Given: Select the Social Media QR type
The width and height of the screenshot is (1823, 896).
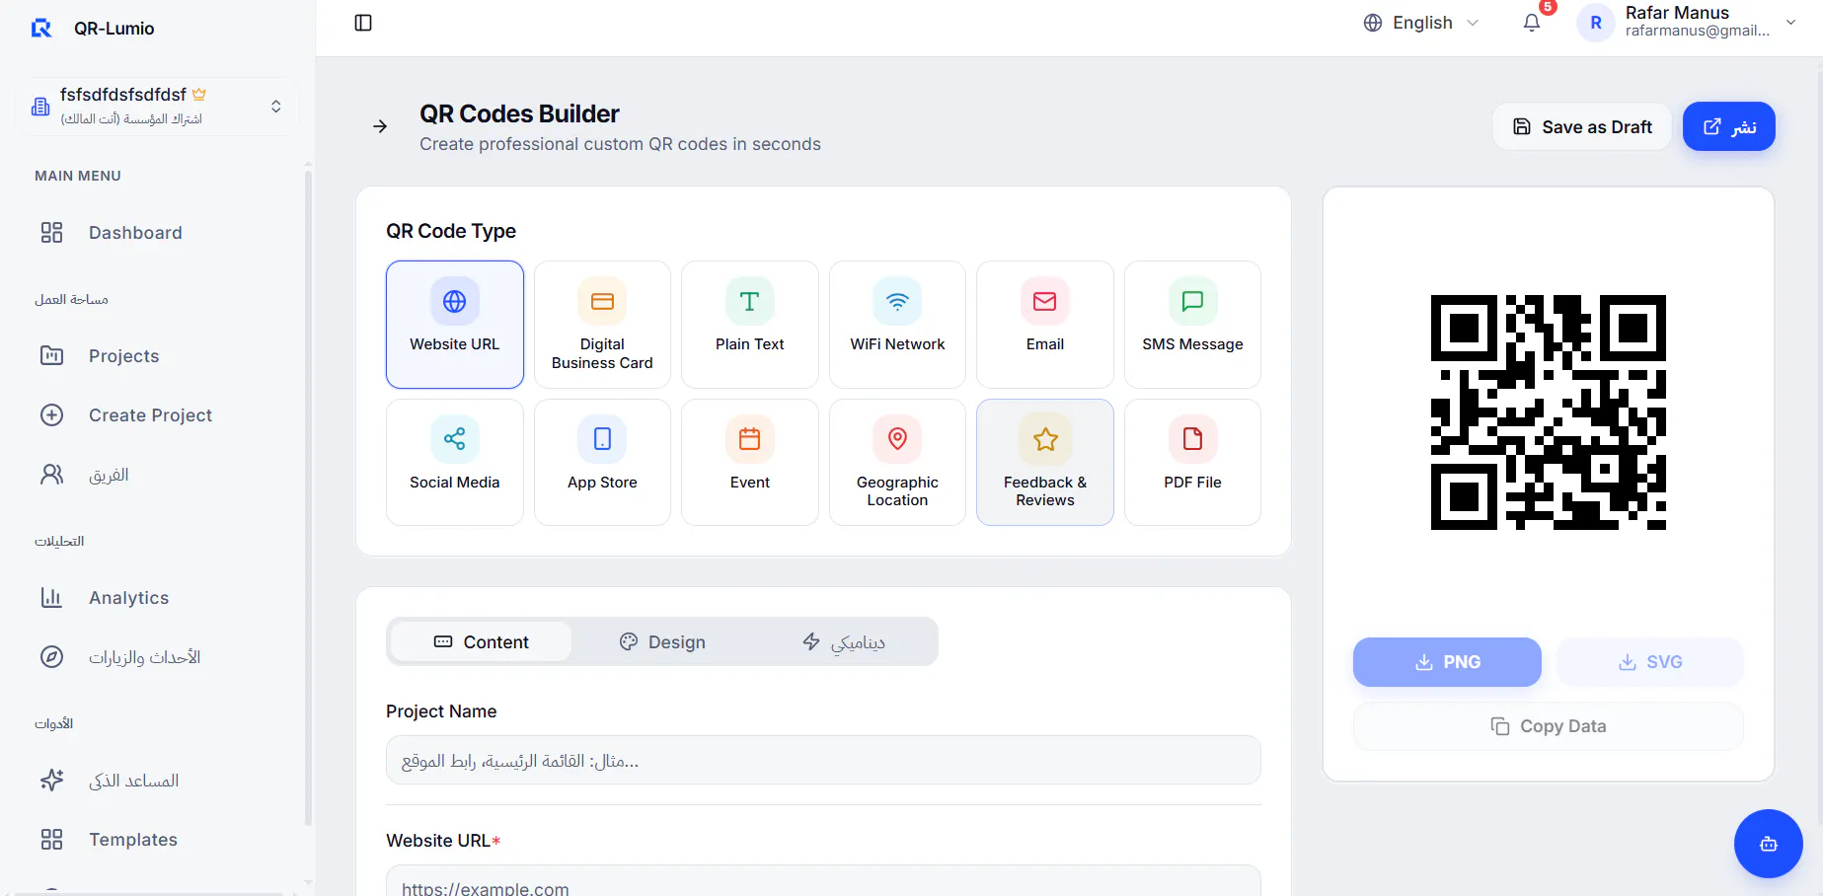Looking at the screenshot, I should (455, 462).
